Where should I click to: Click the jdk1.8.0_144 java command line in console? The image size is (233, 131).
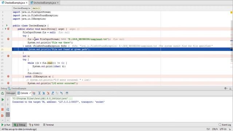pyautogui.click(x=42, y=99)
